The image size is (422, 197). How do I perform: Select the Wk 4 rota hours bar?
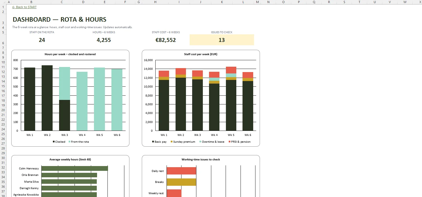click(x=82, y=101)
